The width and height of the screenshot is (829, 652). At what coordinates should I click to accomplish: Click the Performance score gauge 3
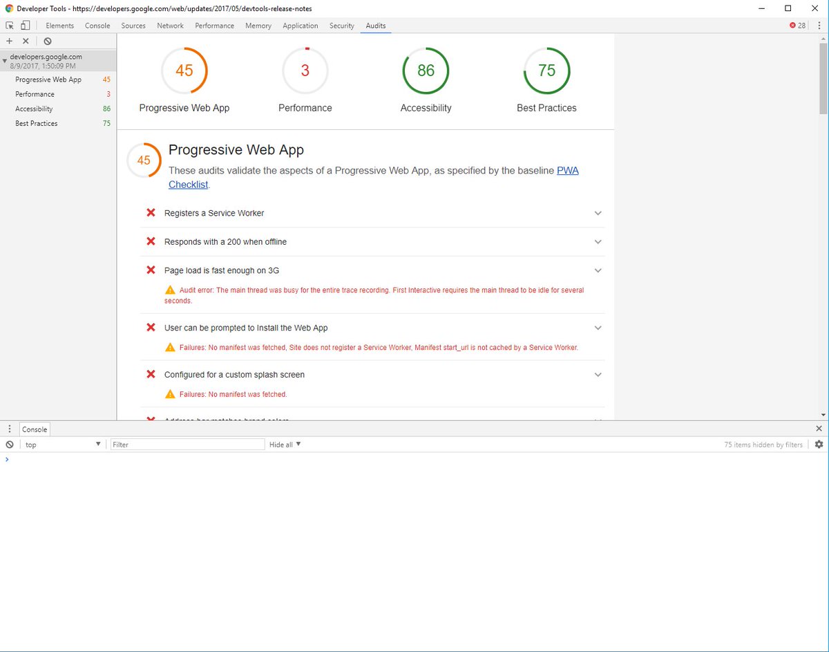click(305, 71)
